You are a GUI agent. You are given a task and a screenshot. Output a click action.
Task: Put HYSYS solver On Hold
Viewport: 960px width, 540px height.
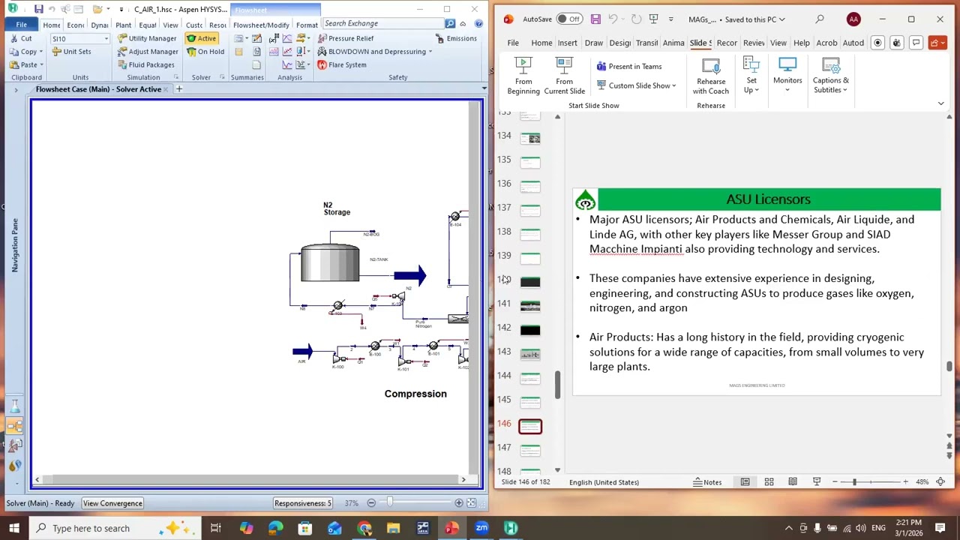point(205,52)
